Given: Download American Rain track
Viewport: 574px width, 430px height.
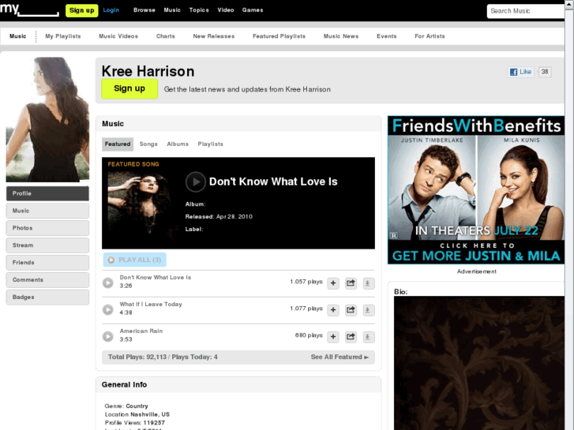Looking at the screenshot, I should point(368,336).
